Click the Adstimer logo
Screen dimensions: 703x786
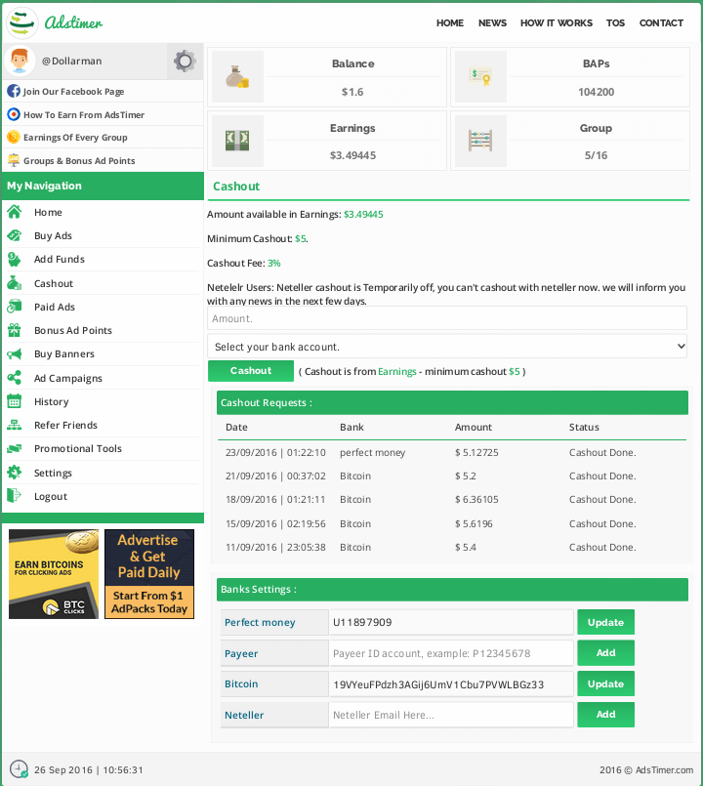pos(55,22)
